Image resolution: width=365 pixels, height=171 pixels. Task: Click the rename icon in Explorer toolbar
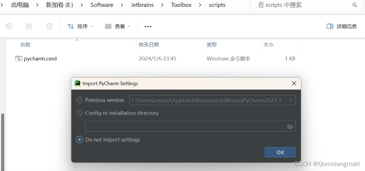pos(9,26)
